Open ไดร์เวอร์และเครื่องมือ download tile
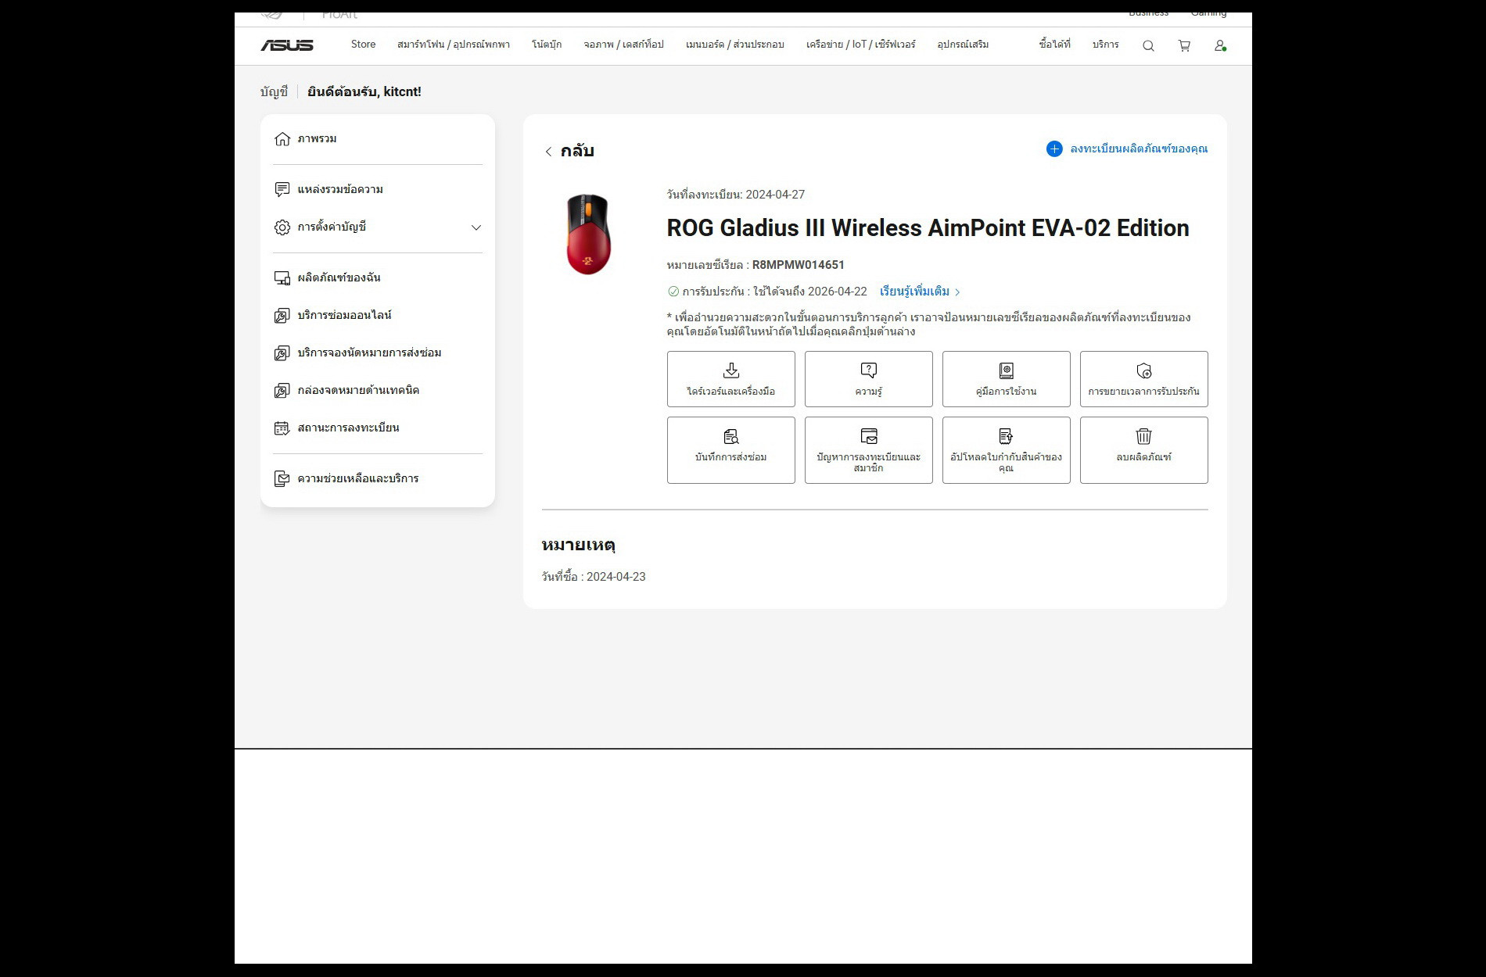 [x=730, y=379]
